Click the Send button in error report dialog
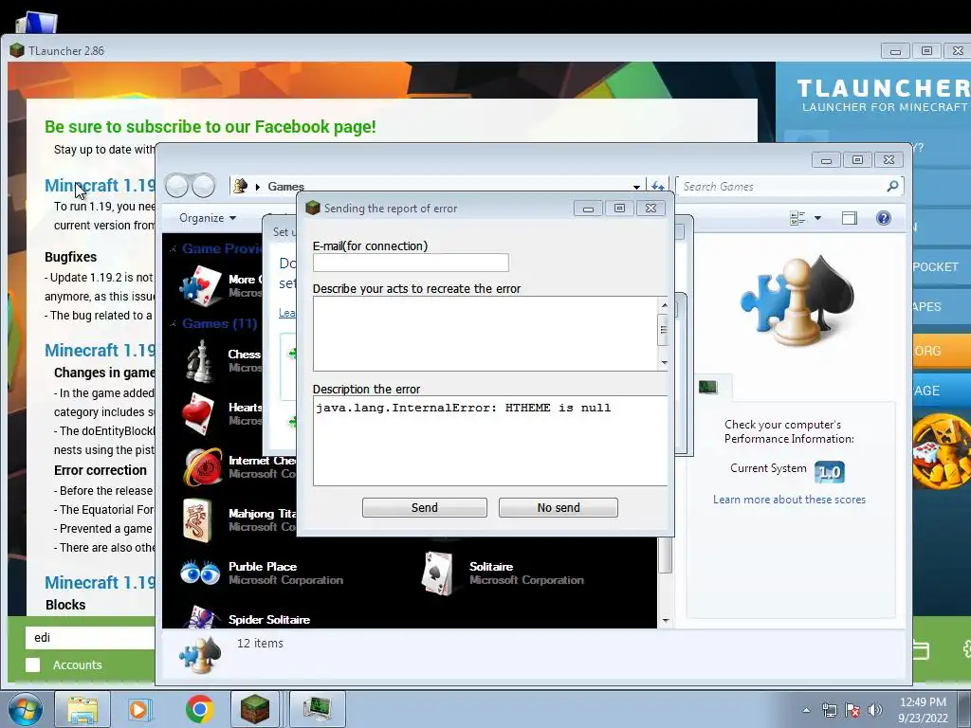971x728 pixels. (x=424, y=508)
